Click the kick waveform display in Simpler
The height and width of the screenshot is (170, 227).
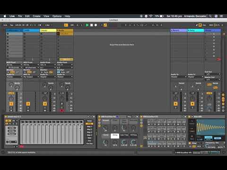(210, 127)
